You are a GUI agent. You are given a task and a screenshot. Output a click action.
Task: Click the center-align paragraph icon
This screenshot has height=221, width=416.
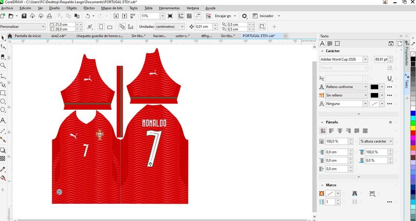tap(340, 131)
